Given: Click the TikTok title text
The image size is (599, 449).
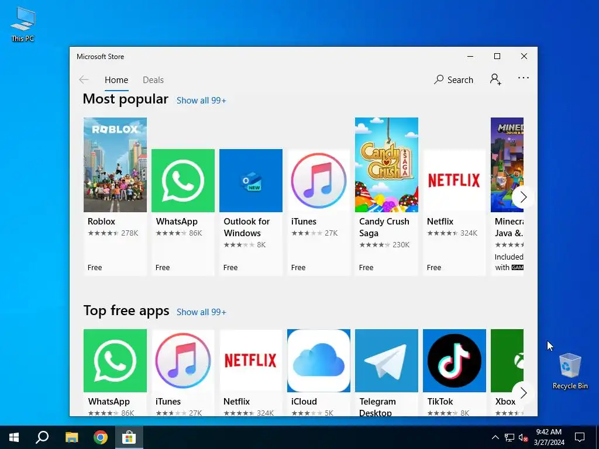Looking at the screenshot, I should 440,402.
